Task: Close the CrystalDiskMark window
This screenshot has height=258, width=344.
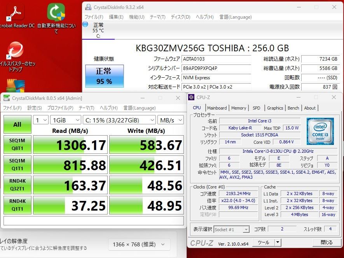Action: (x=178, y=98)
